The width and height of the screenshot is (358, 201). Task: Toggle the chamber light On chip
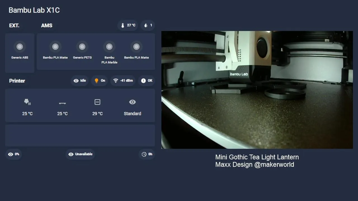[x=100, y=81]
